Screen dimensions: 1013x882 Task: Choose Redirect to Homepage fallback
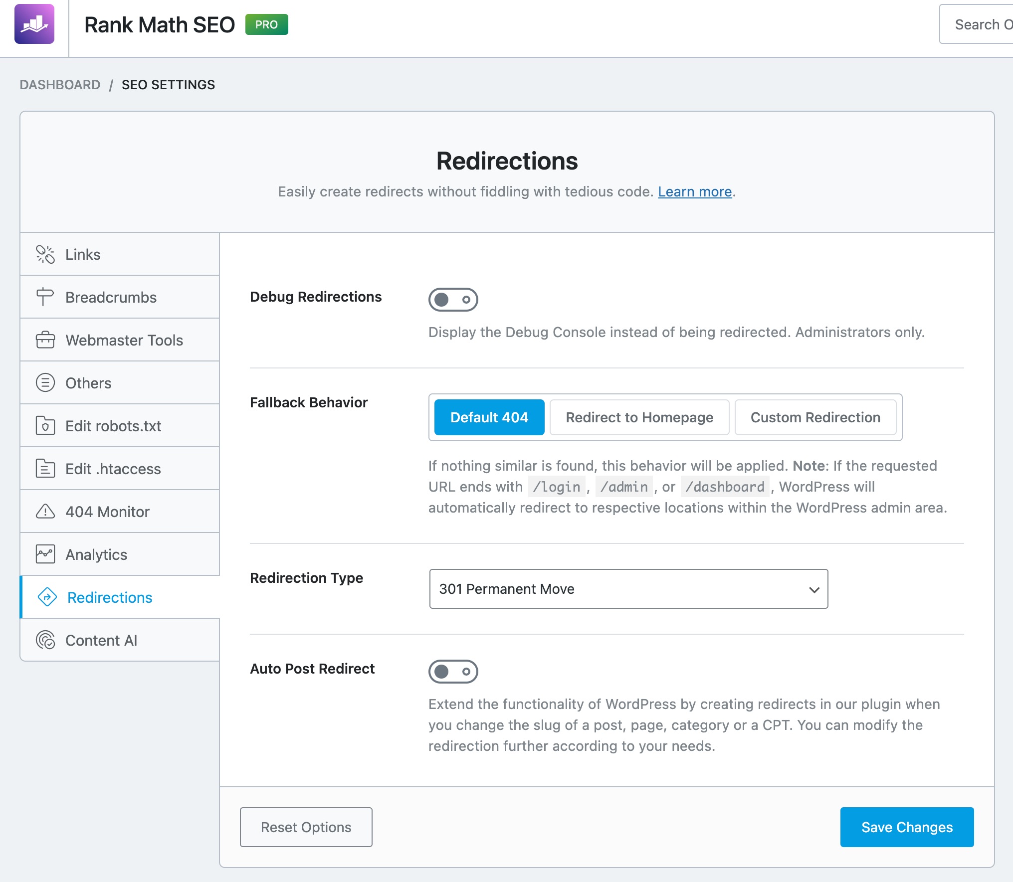639,417
